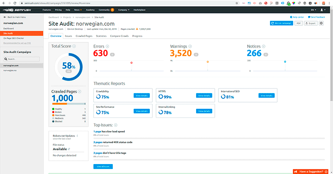The height and width of the screenshot is (174, 333).
Task: Click the info icon beside Notices
Action: 263,46
